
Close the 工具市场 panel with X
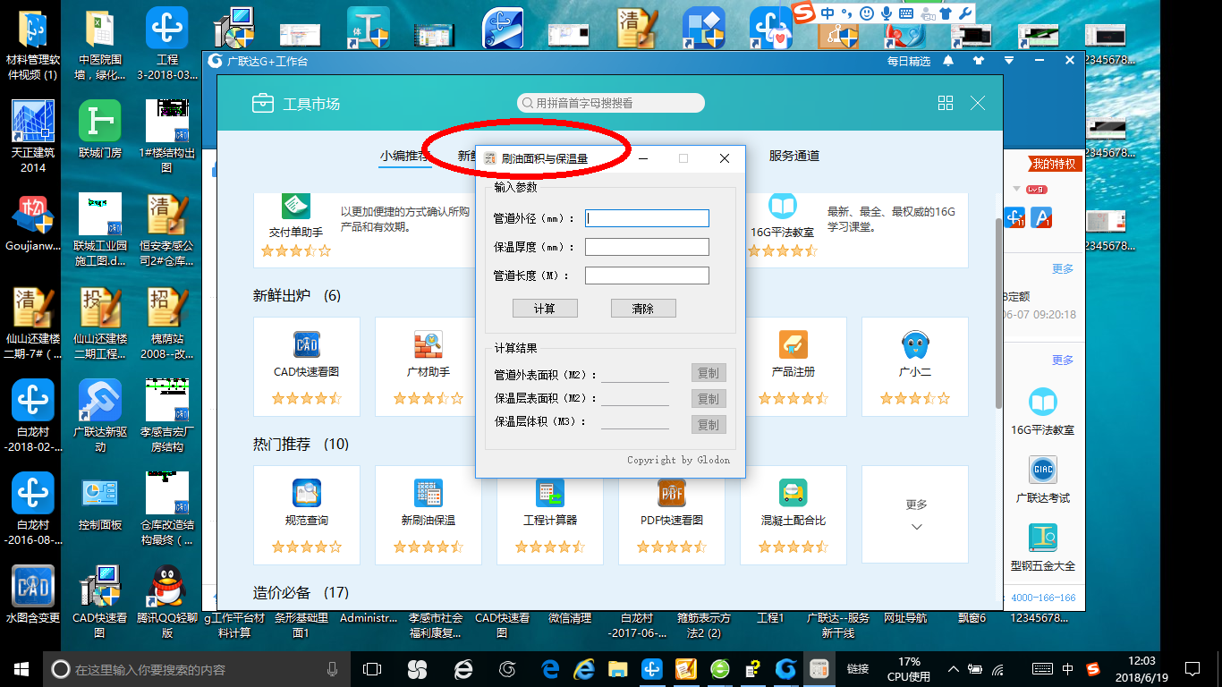(978, 103)
